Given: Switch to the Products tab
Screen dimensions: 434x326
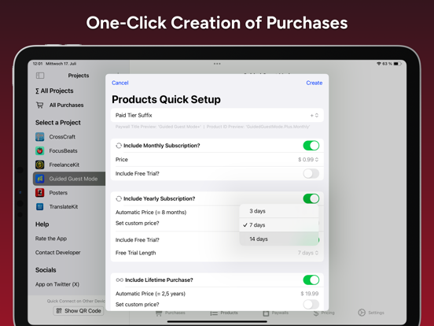Looking at the screenshot, I should (x=224, y=313).
